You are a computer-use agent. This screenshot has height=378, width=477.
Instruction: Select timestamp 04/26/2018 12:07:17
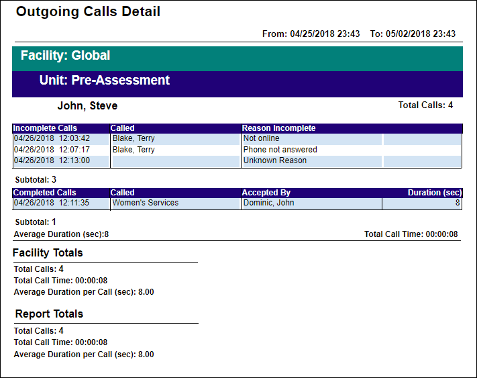[52, 150]
